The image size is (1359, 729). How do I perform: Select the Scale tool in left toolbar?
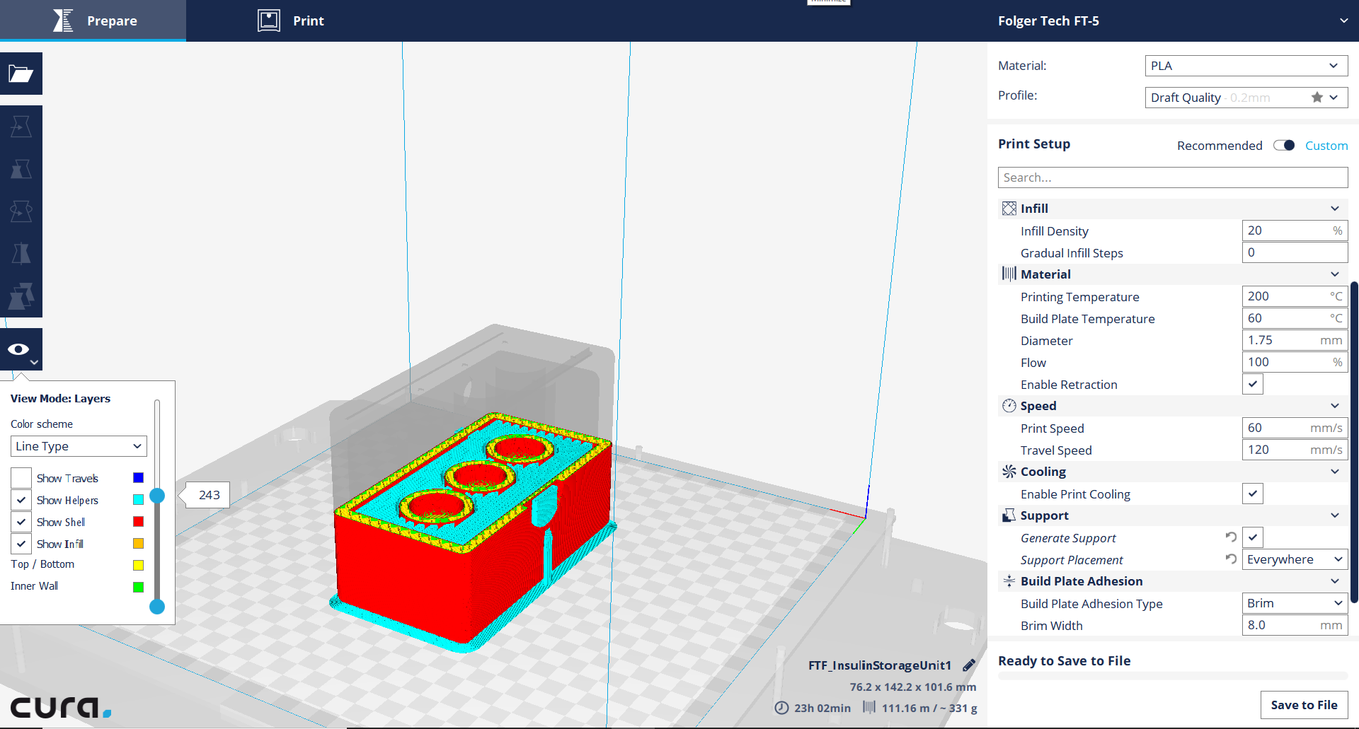click(21, 169)
